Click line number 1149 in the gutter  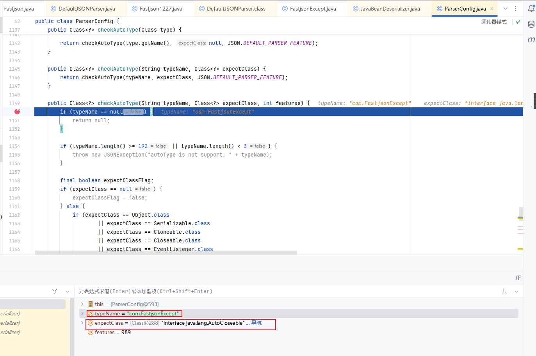14,103
